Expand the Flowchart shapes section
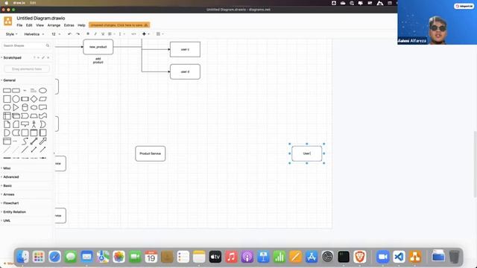 pyautogui.click(x=10, y=203)
